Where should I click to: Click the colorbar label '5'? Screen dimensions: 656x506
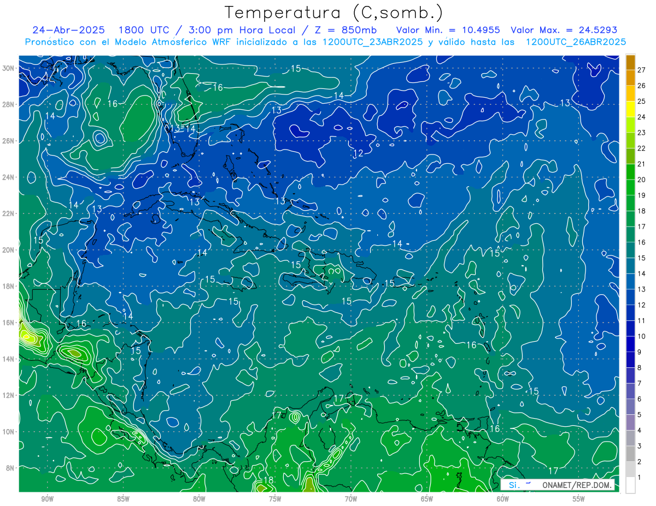640,415
